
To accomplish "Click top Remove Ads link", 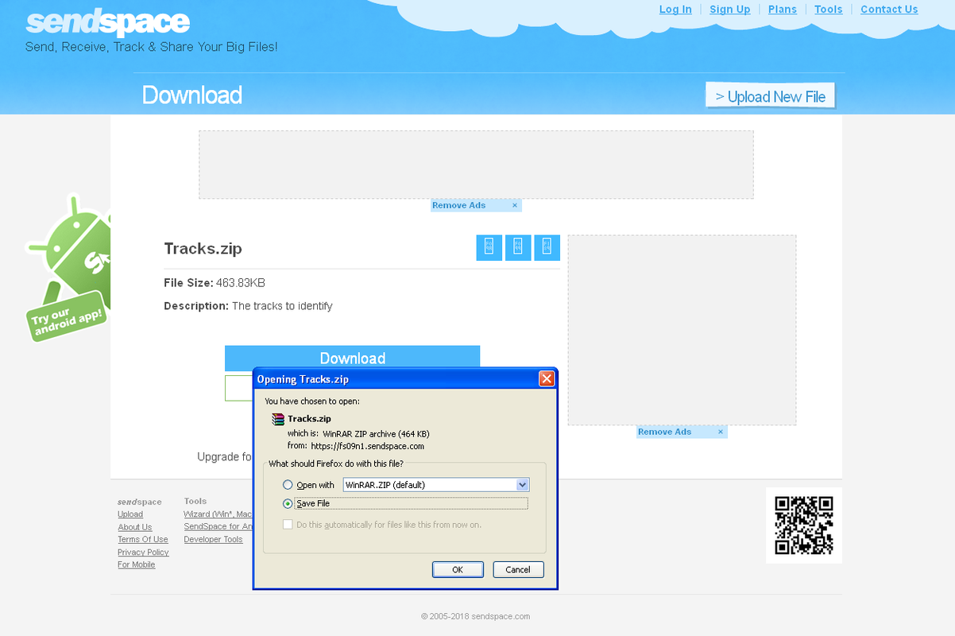I will coord(458,205).
